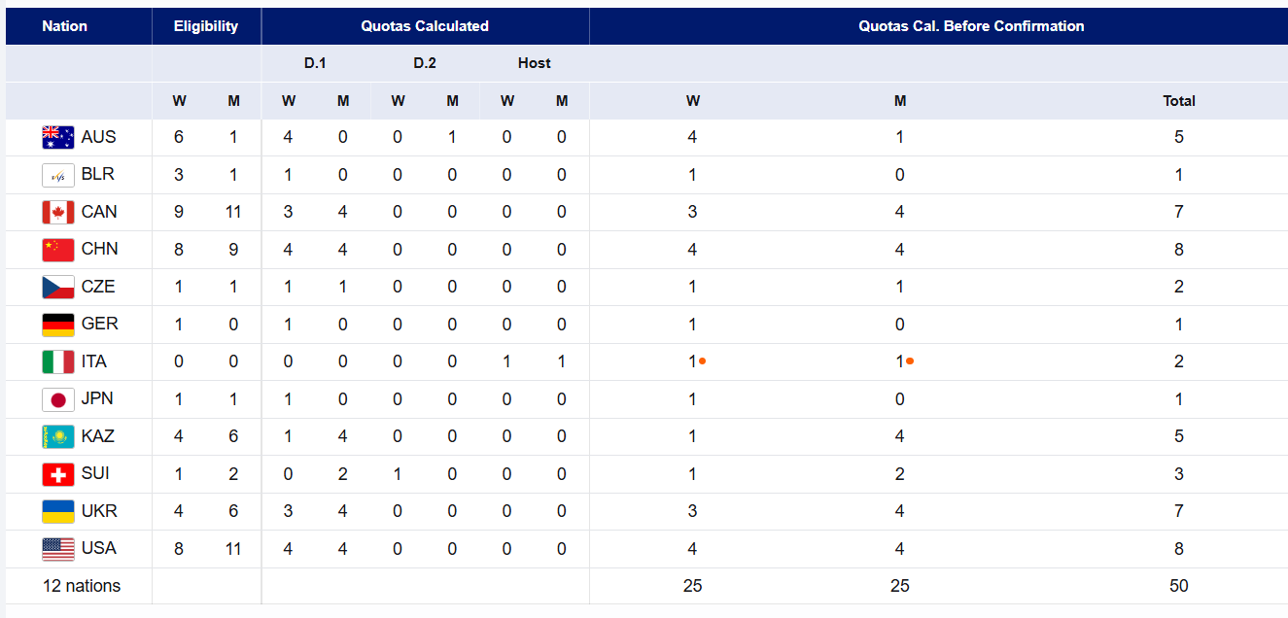
Task: Click the Quotas Cal. Before Confirmation header
Action: click(971, 26)
